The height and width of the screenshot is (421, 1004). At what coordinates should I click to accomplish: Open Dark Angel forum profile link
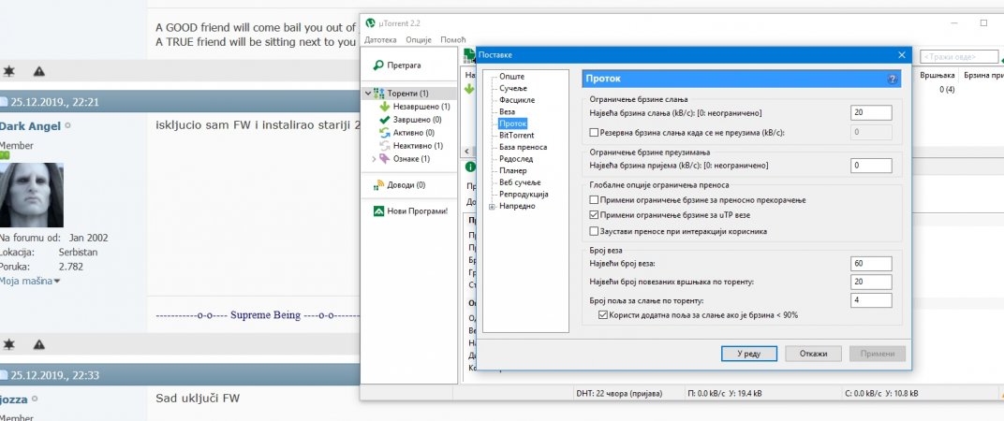click(x=31, y=126)
